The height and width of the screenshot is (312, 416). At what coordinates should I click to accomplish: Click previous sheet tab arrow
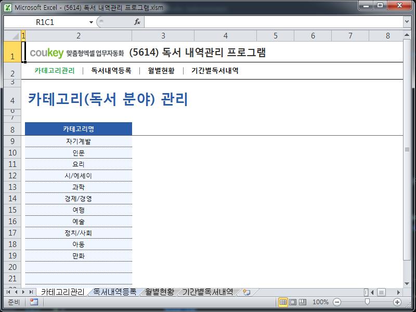click(16, 292)
